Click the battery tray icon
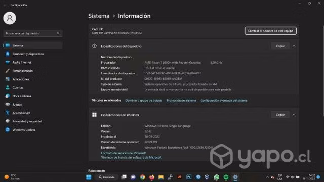Viewport: 324px width, 182px height. pos(298,177)
